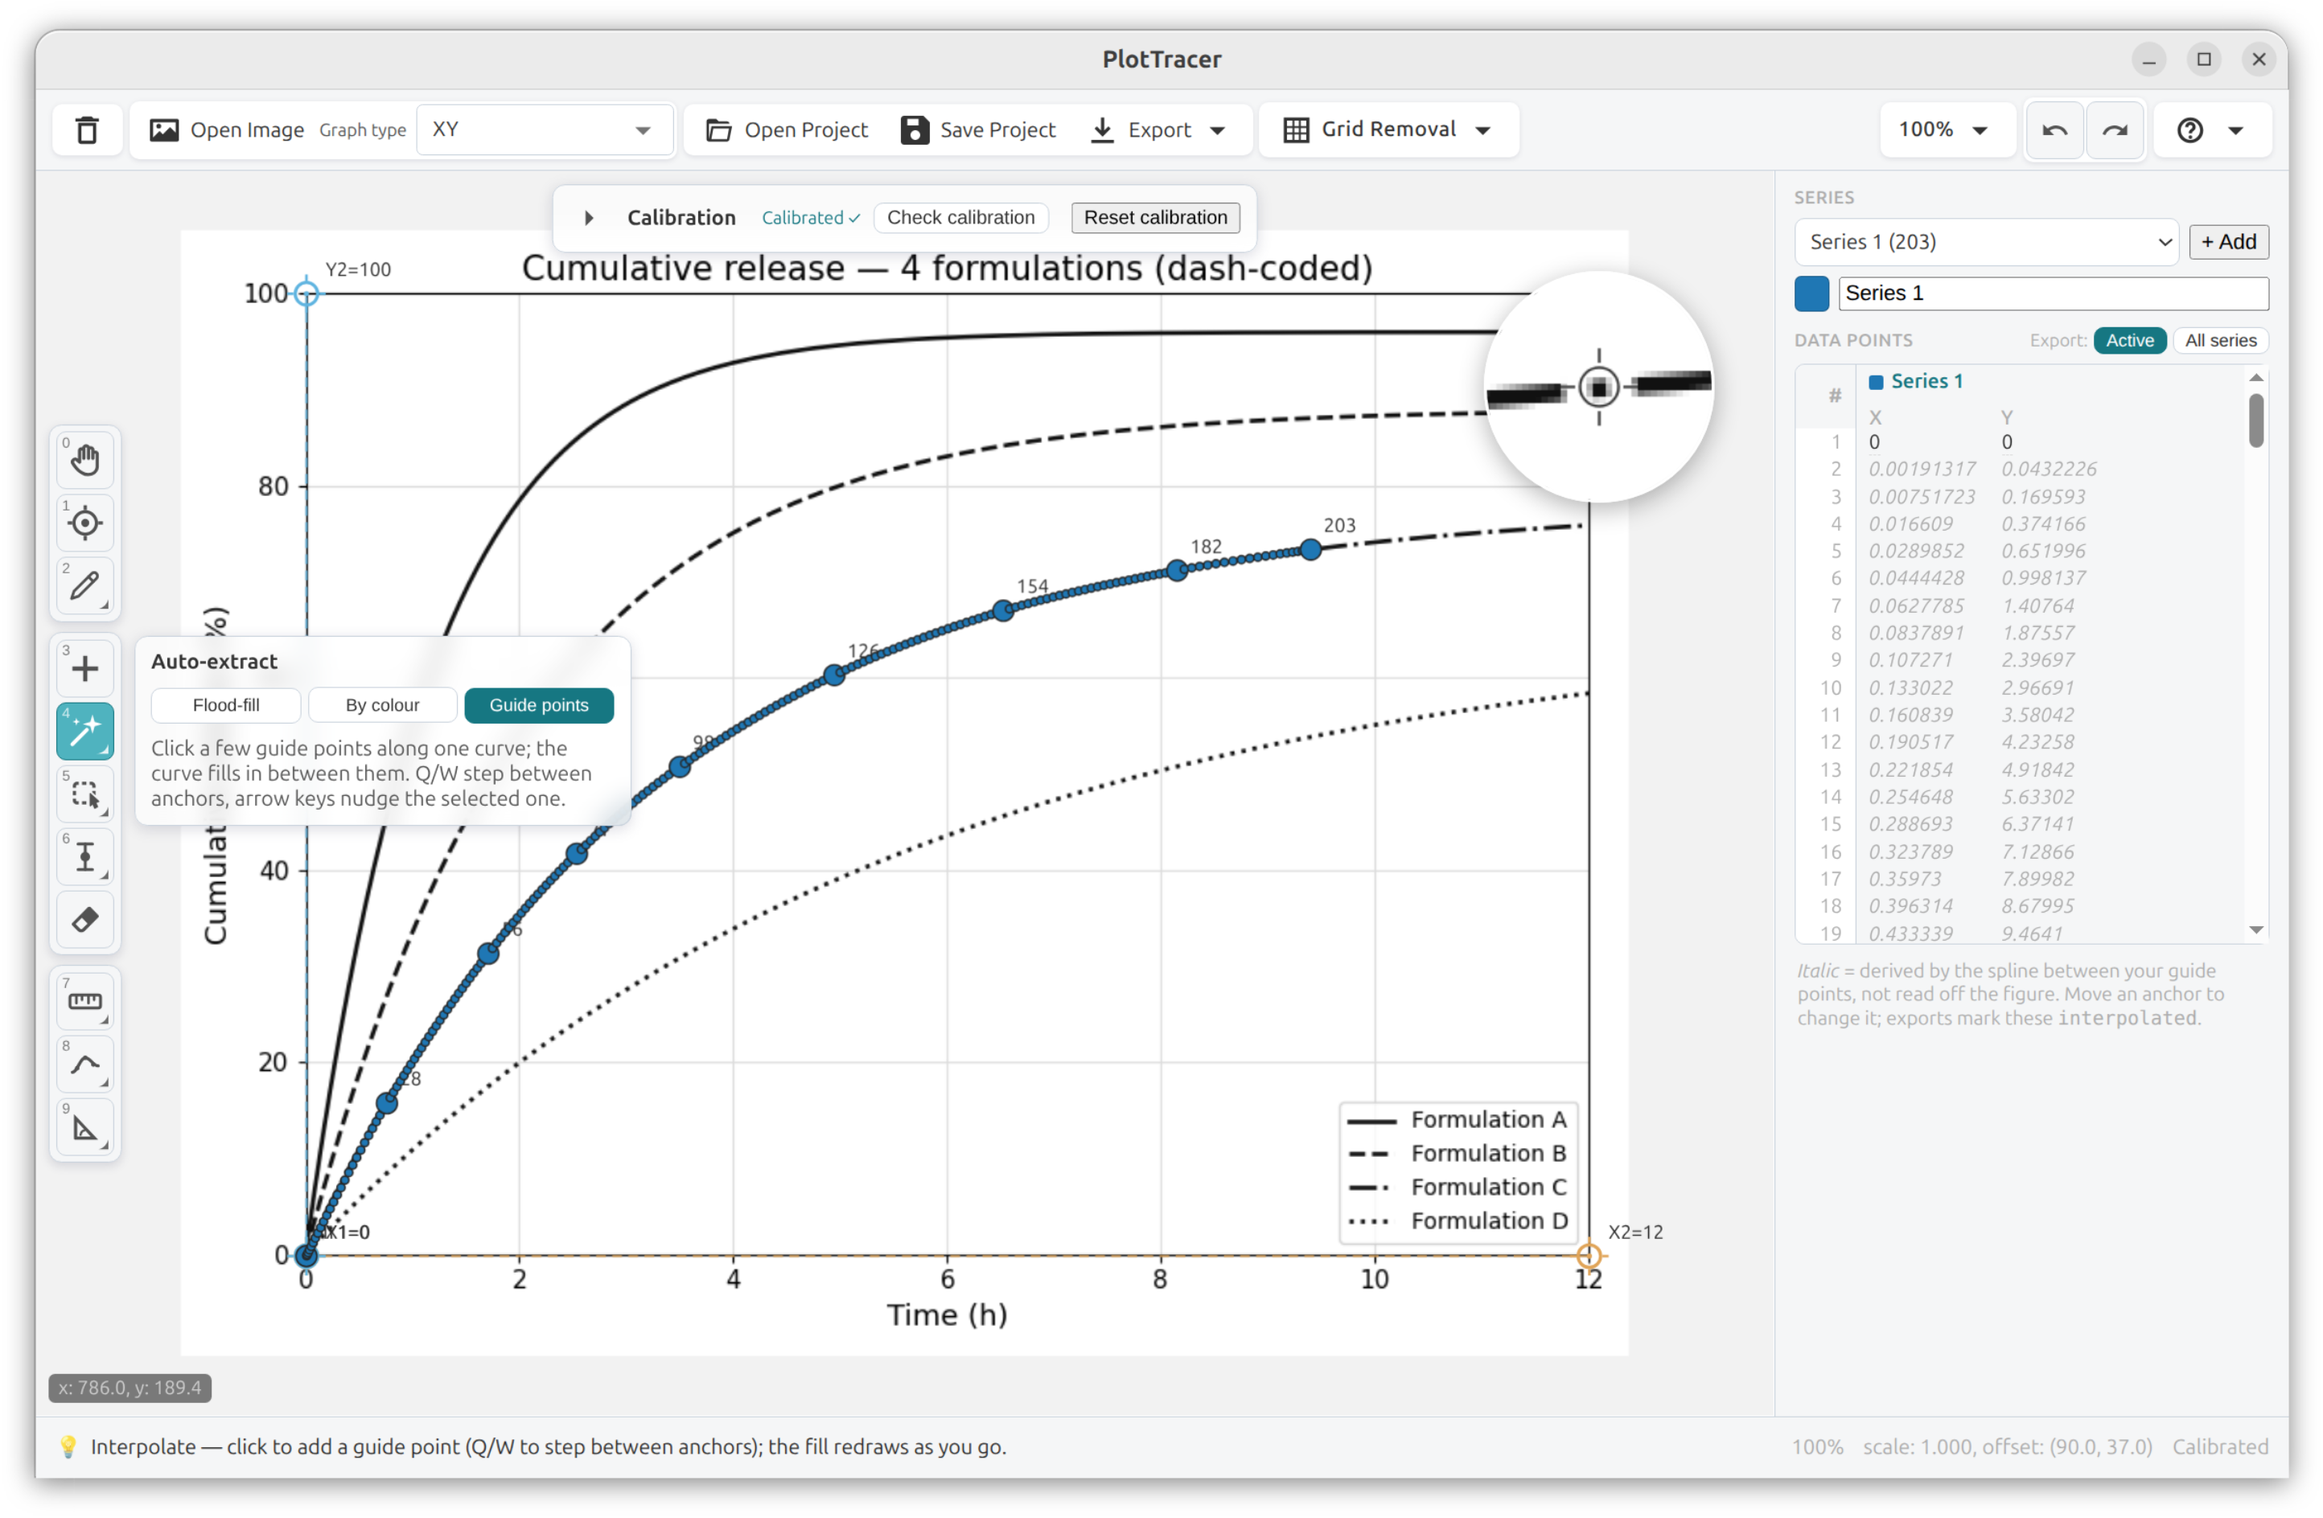Click the Open Image label

tap(247, 129)
